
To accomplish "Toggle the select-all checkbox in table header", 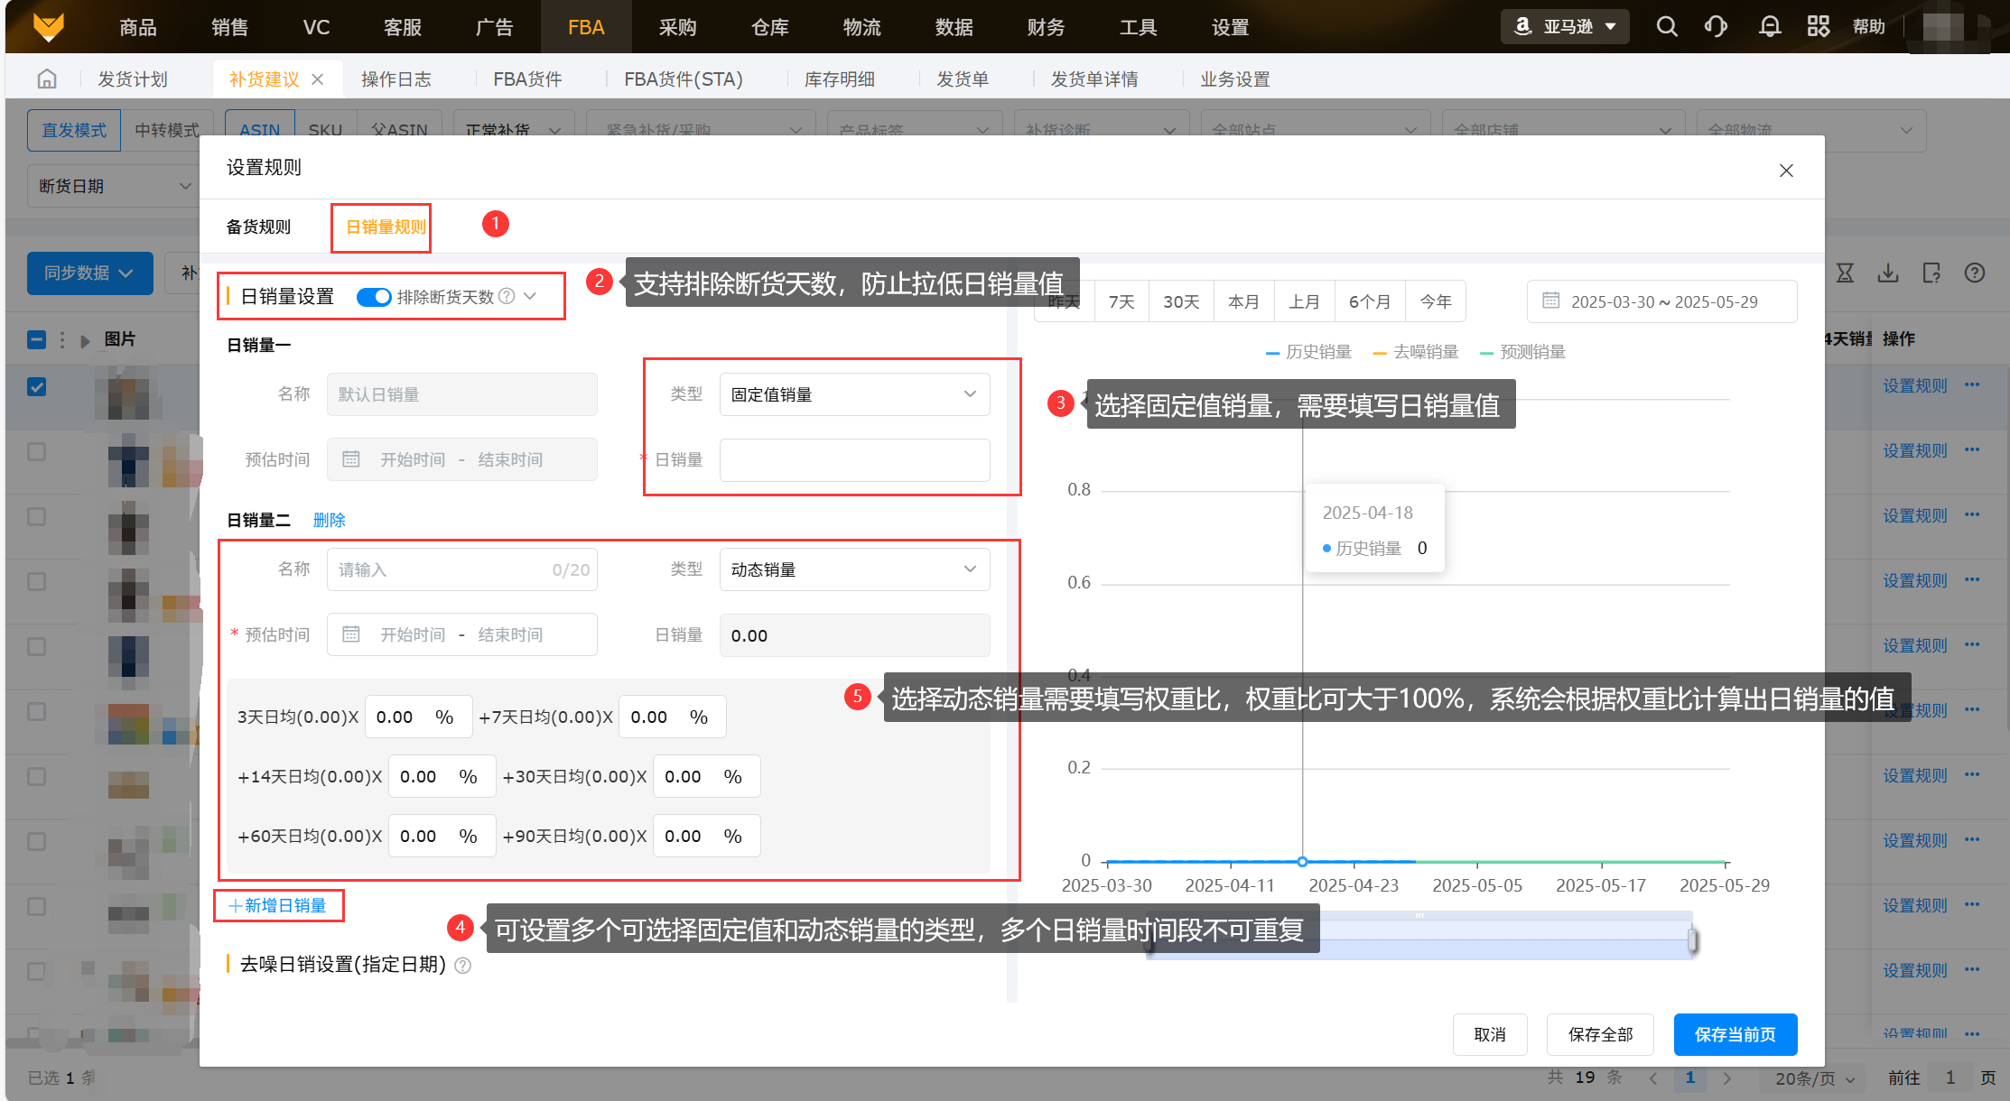I will pos(37,340).
